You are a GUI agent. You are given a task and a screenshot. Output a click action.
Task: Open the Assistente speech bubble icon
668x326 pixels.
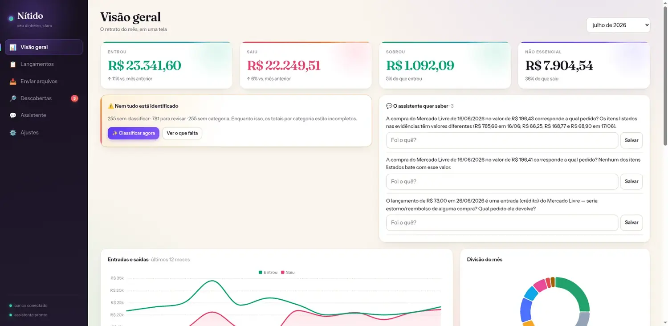[13, 115]
